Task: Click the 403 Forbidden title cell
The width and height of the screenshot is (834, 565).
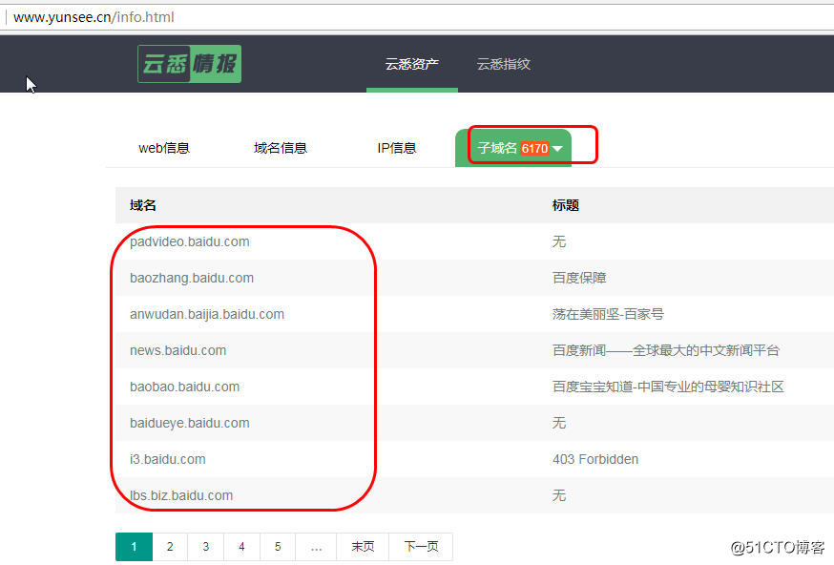Action: coord(595,459)
